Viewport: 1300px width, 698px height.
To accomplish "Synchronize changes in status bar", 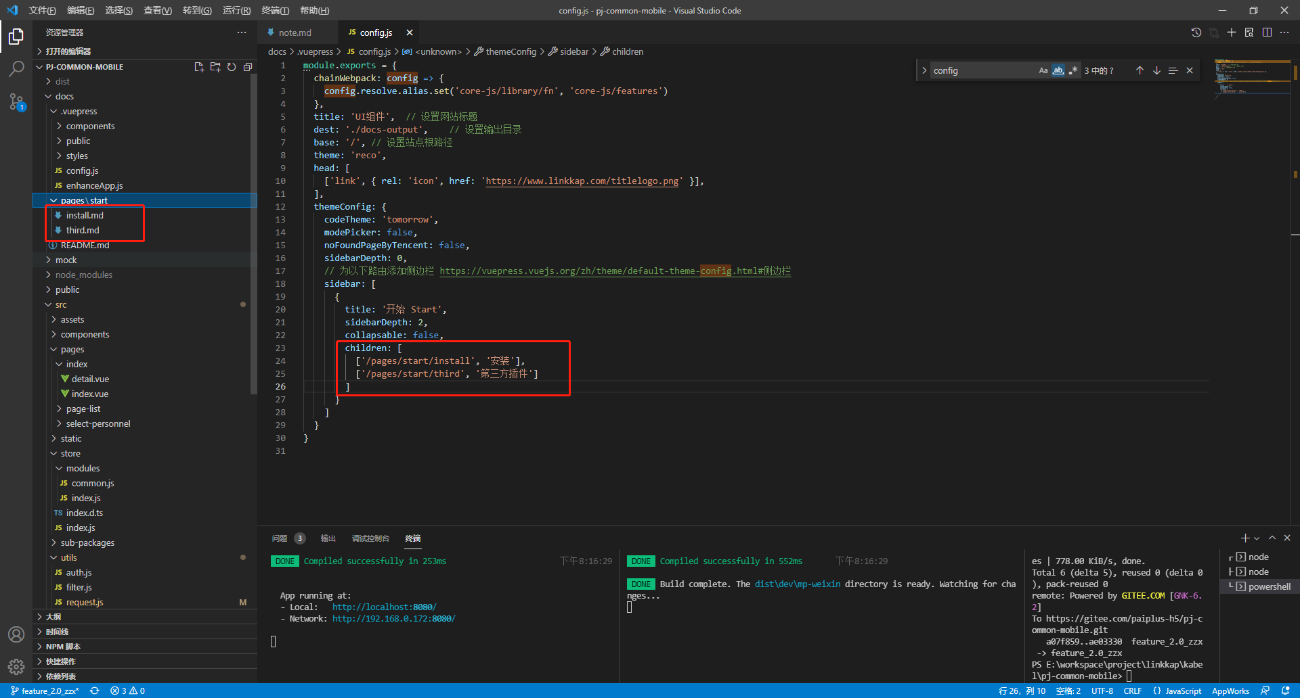I will click(95, 691).
